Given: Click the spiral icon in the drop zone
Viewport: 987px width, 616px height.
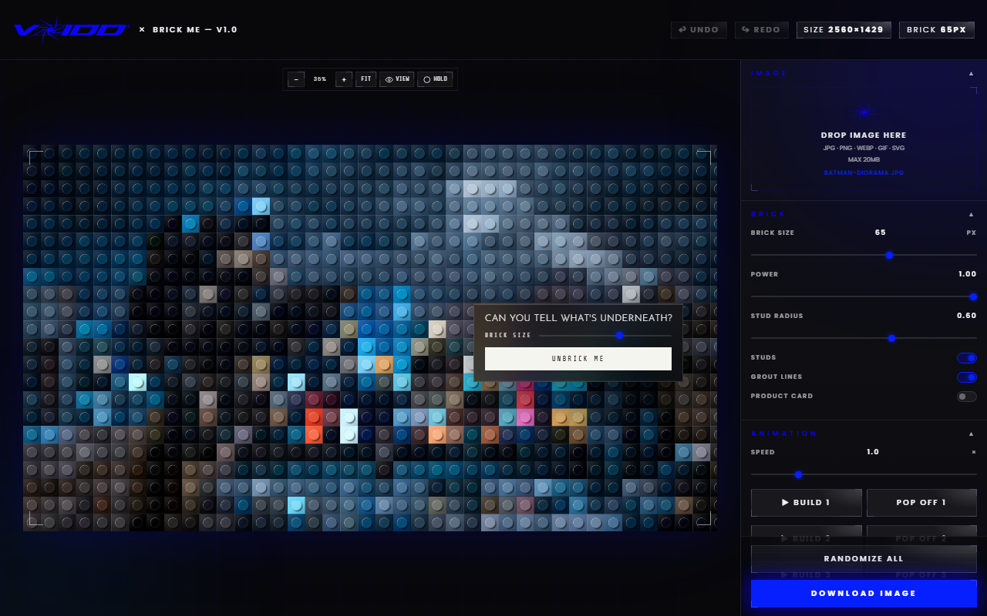Looking at the screenshot, I should pos(864,113).
